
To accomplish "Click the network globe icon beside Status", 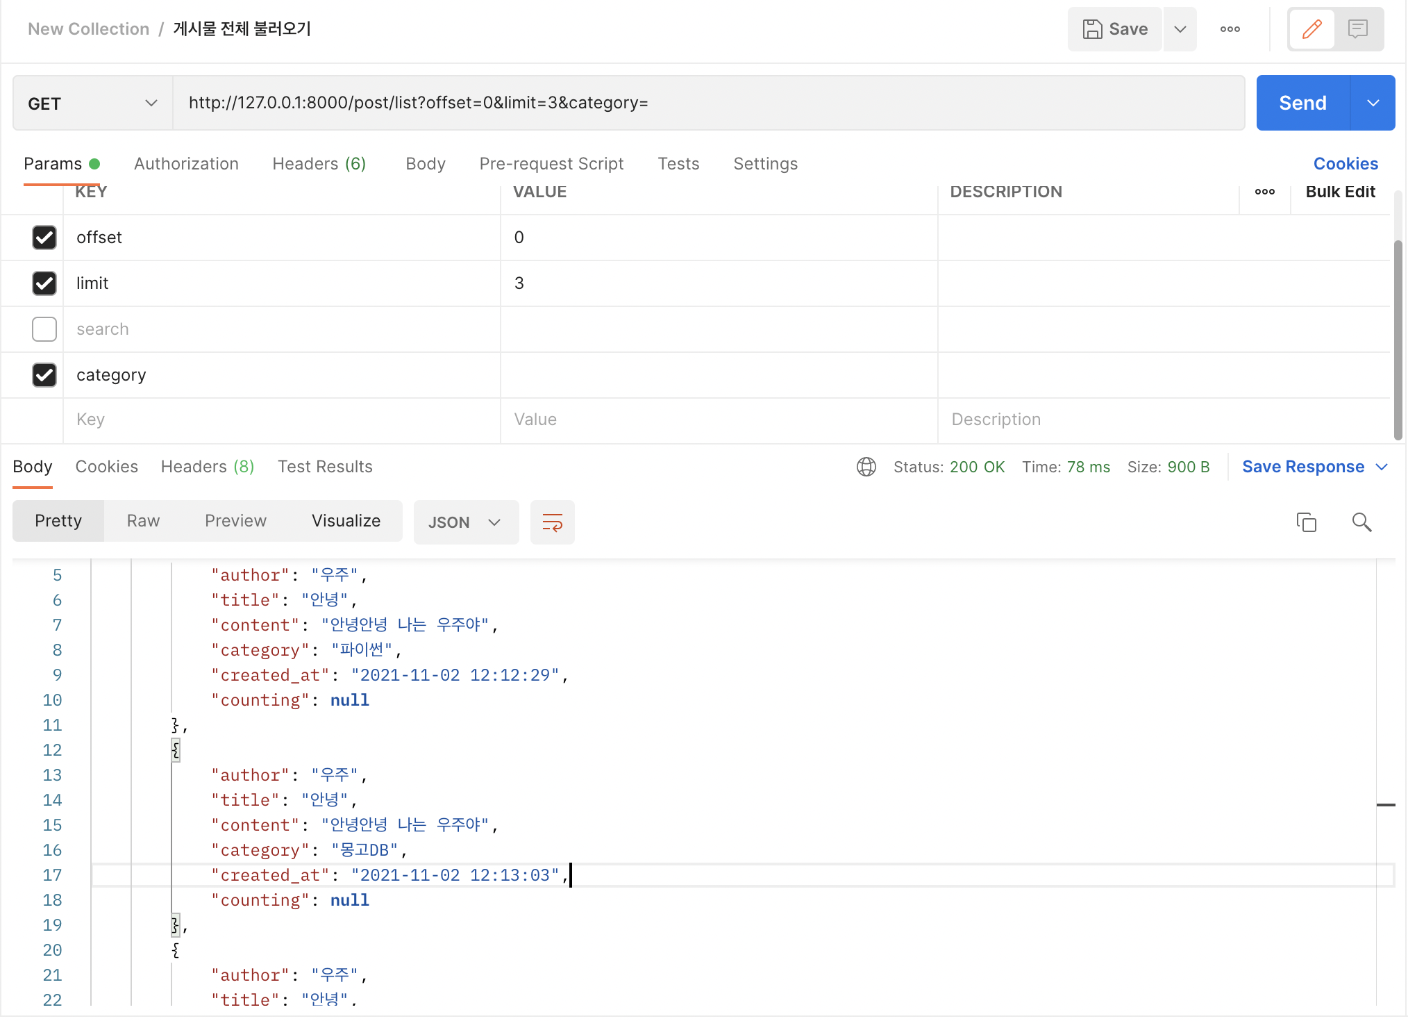I will tap(866, 467).
